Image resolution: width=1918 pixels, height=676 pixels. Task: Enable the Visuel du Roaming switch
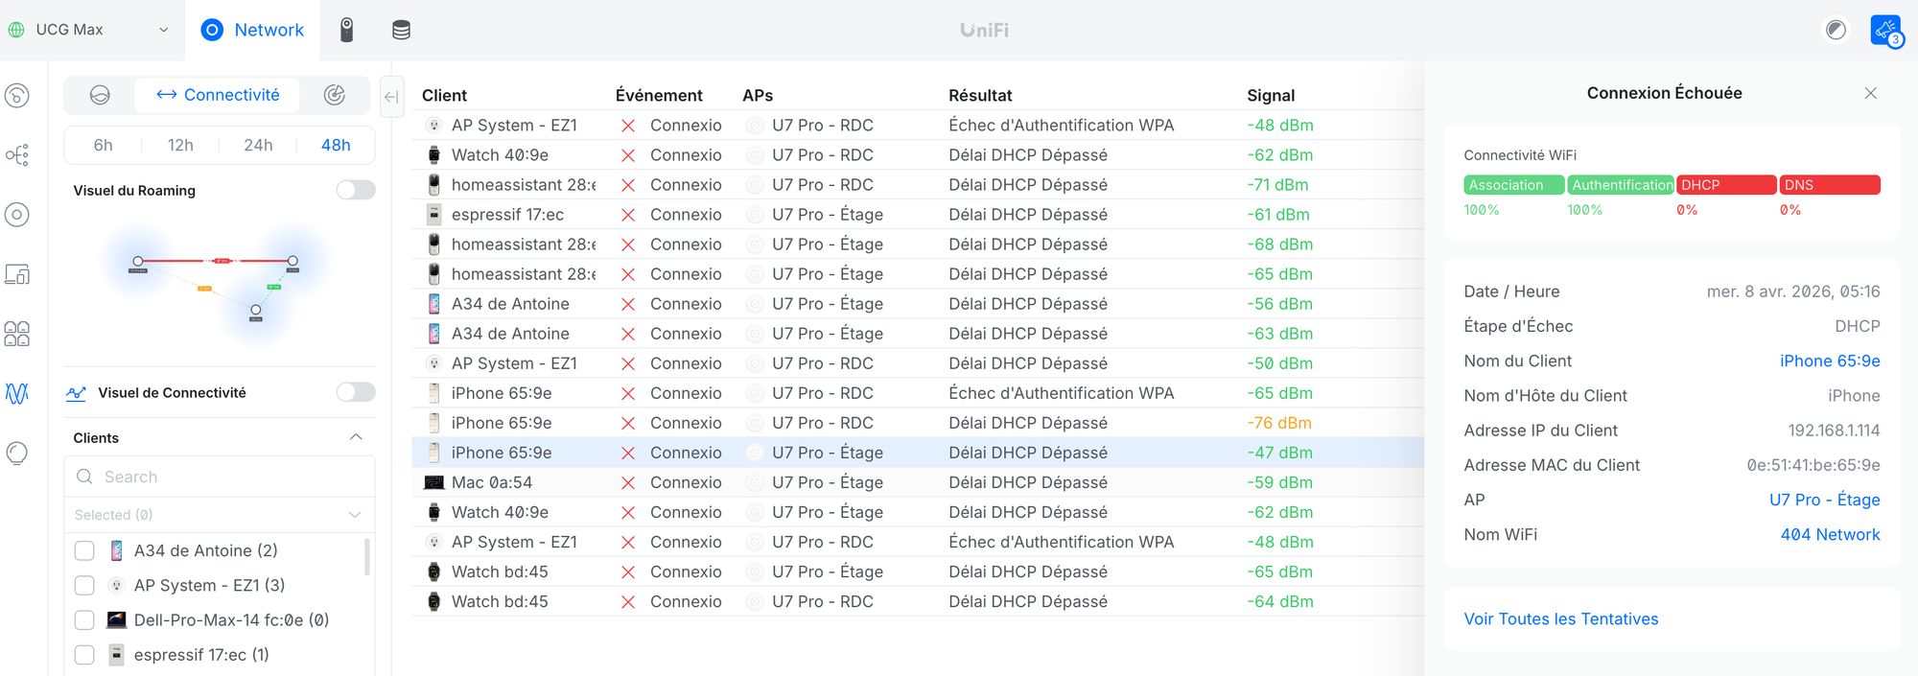click(x=356, y=190)
